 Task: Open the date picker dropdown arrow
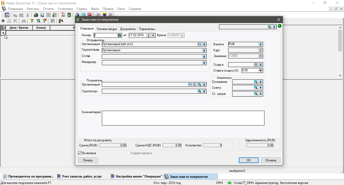153,35
